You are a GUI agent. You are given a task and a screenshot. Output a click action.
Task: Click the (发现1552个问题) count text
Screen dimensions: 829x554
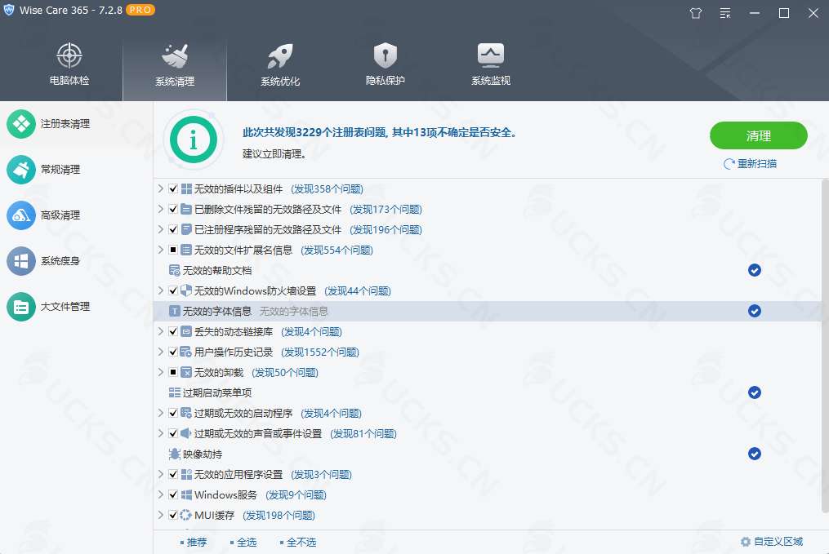click(320, 352)
